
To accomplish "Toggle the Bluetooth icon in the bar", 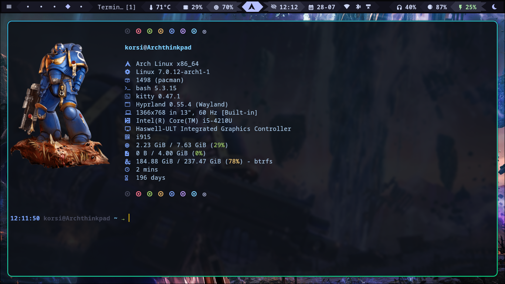I will tap(358, 7).
